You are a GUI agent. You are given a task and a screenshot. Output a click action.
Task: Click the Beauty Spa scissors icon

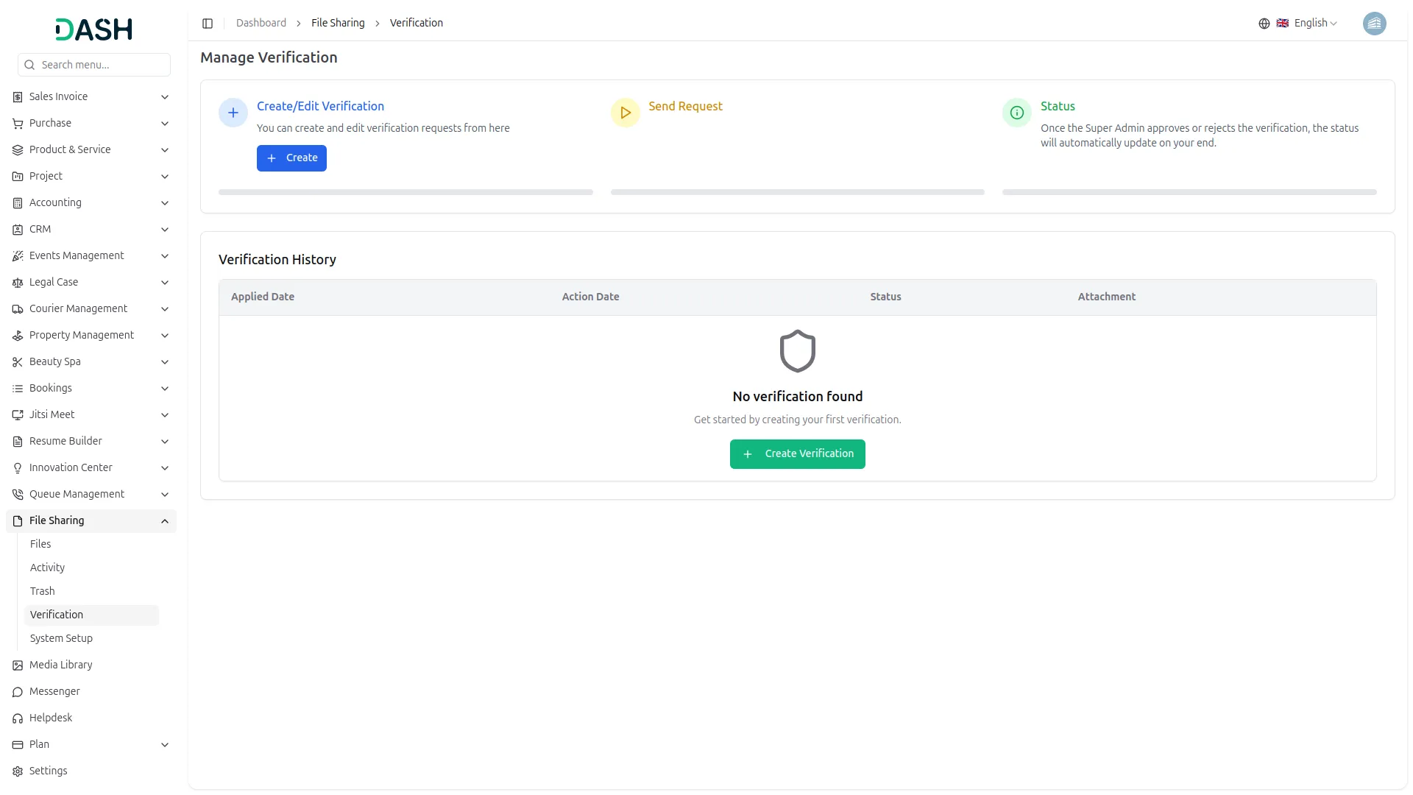pyautogui.click(x=16, y=361)
